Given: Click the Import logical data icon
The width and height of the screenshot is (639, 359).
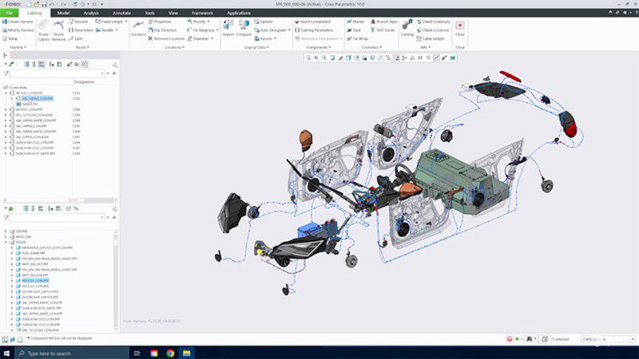Looking at the screenshot, I should point(228,29).
